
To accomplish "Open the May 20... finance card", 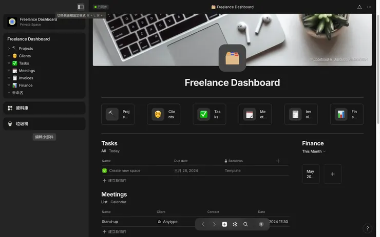I will point(311,174).
